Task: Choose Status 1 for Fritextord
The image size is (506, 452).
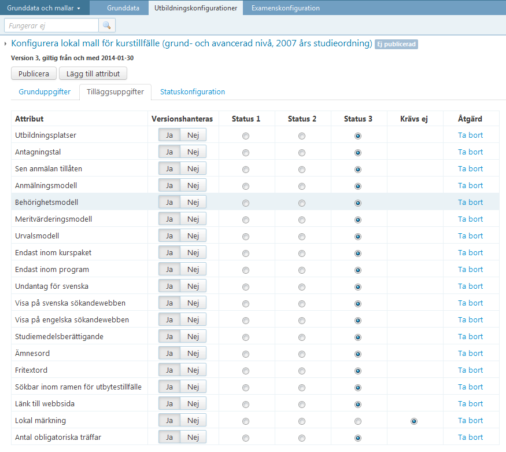Action: 246,371
